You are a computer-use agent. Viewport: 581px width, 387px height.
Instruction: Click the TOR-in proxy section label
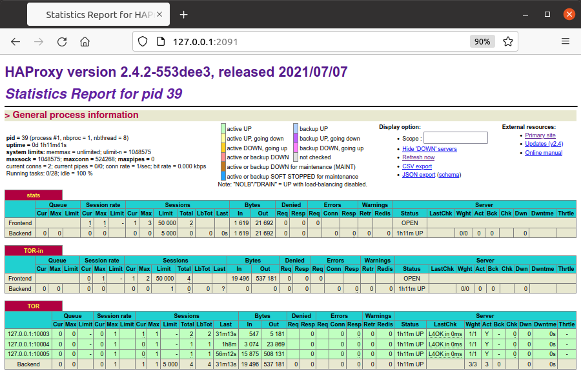click(34, 250)
